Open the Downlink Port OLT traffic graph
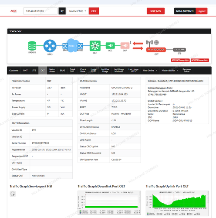Viewport: 216px width, 218px height. pos(109,203)
